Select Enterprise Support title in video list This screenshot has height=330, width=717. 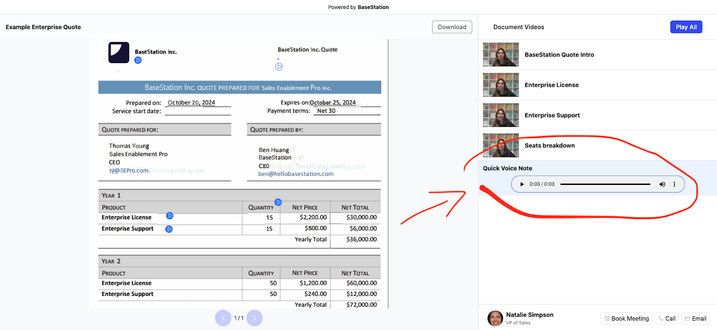tap(552, 115)
